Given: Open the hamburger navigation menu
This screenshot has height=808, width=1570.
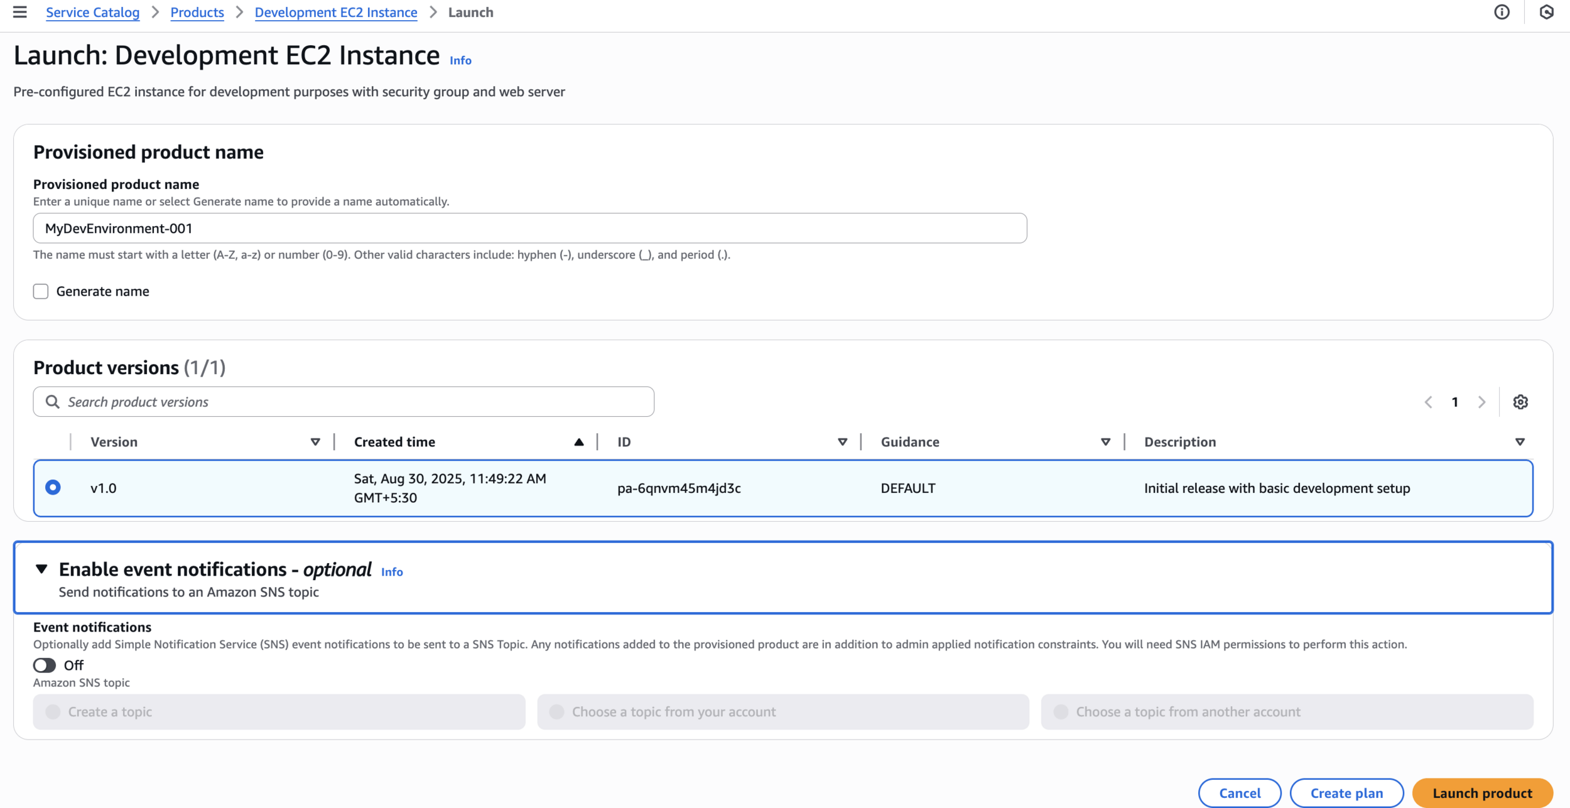Looking at the screenshot, I should 19,12.
